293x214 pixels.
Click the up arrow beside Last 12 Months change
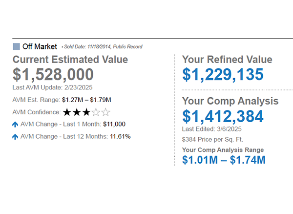pos(15,137)
